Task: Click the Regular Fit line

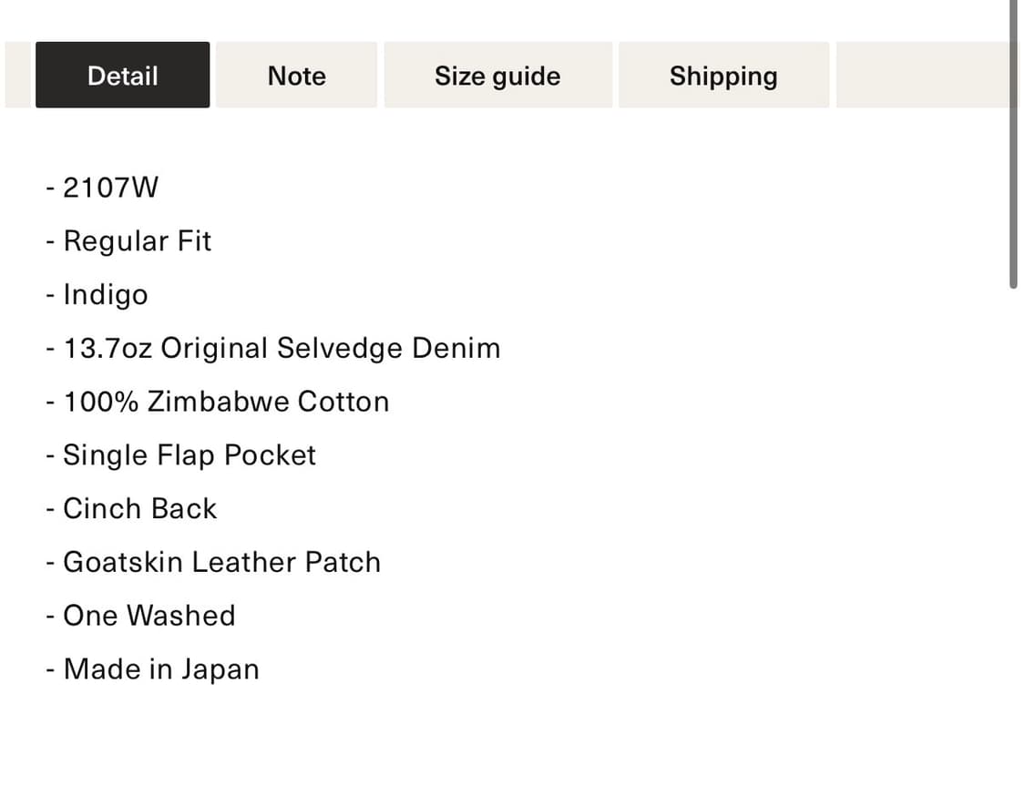Action: click(137, 241)
